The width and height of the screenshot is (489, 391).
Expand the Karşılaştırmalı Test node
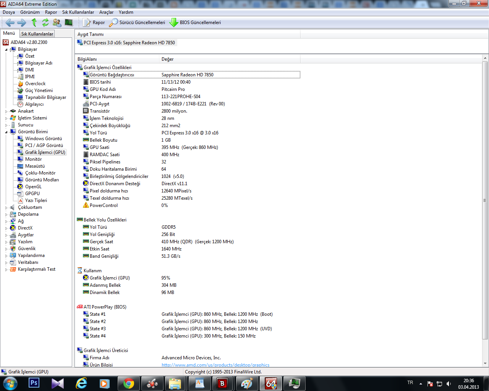point(6,270)
